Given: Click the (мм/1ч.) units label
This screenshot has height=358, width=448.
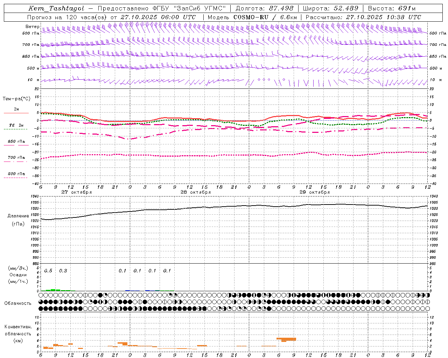Looking at the screenshot, I should click(x=18, y=281).
